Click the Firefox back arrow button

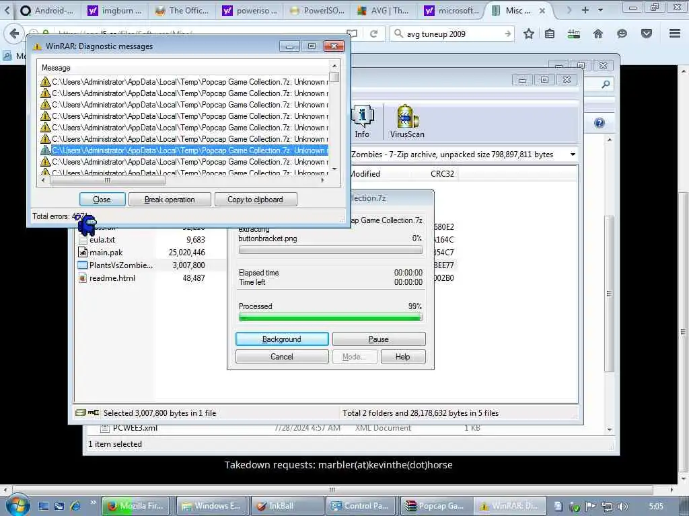tap(14, 34)
